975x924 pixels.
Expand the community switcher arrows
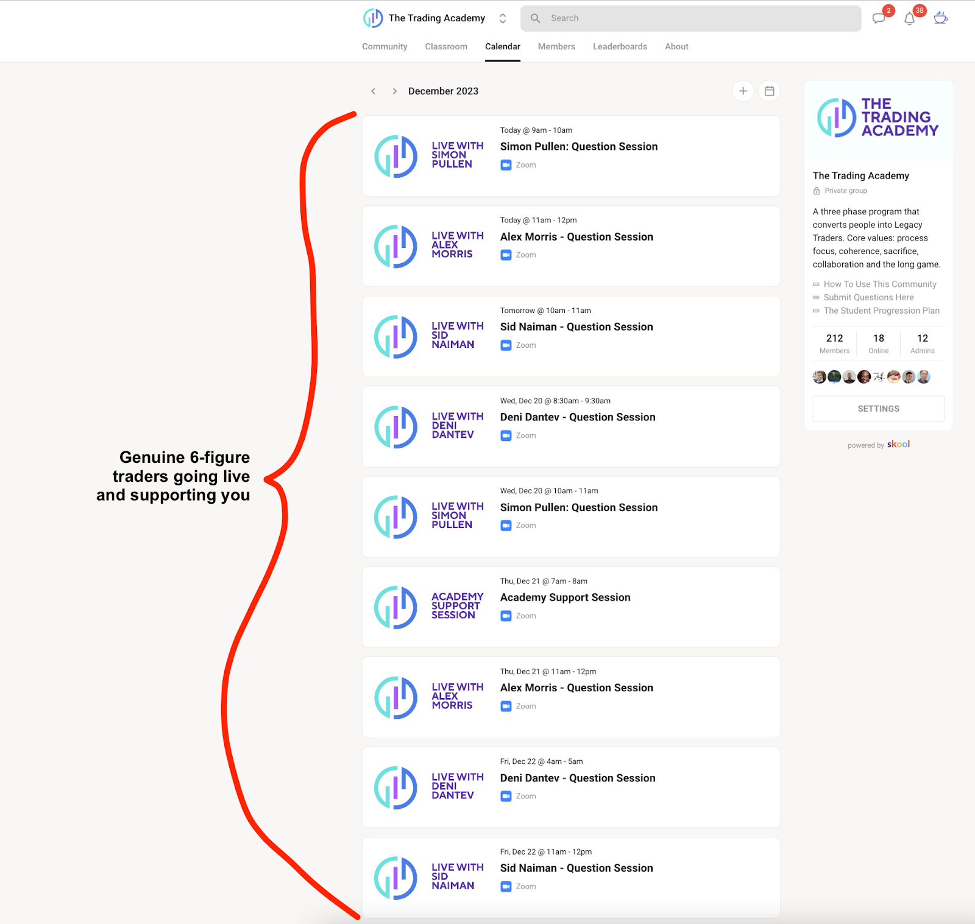click(503, 18)
